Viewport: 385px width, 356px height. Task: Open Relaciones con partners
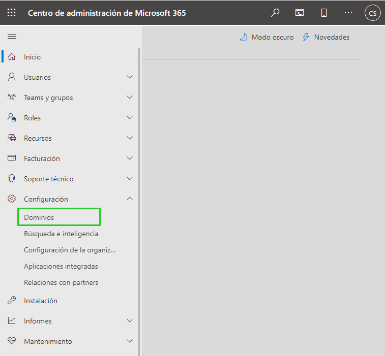pos(61,282)
